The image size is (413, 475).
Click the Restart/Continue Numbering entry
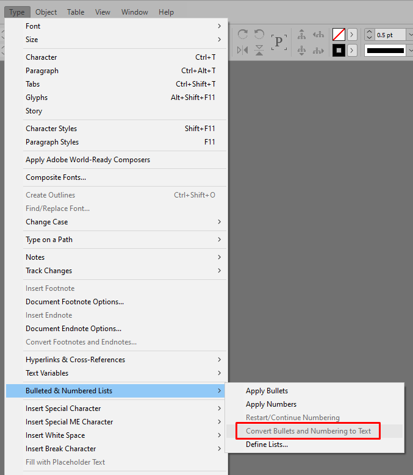[315, 418]
